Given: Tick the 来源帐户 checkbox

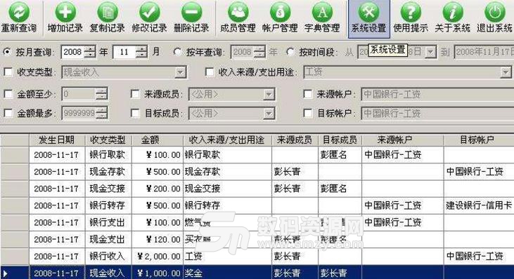Looking at the screenshot, I should pyautogui.click(x=308, y=94).
